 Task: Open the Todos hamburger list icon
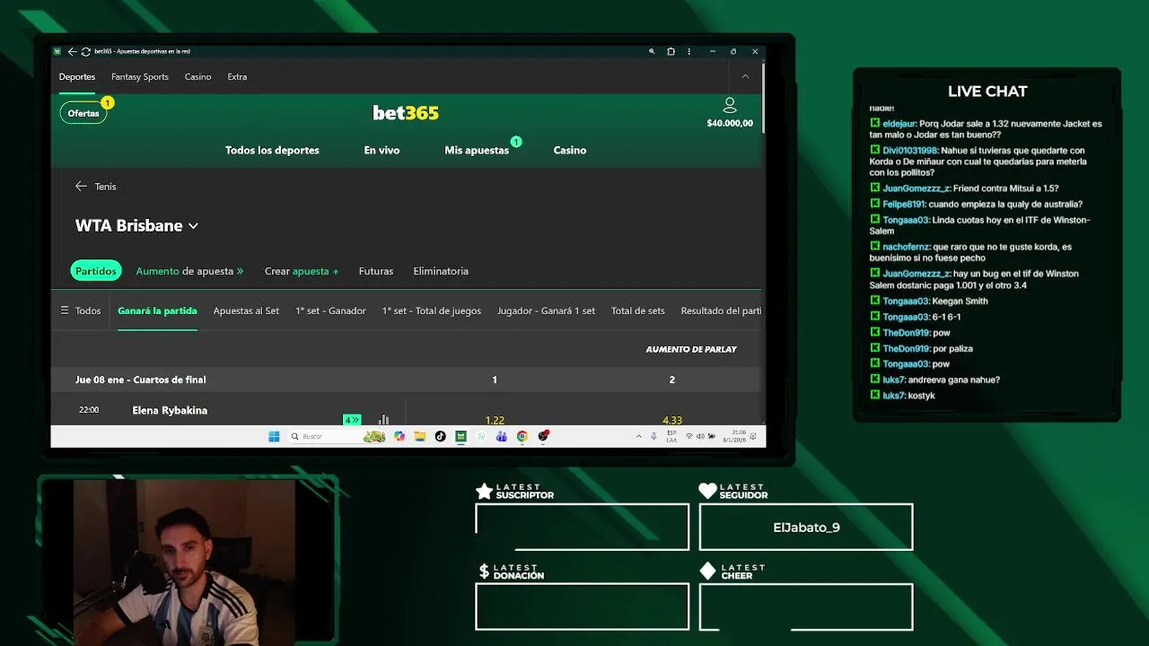(64, 310)
